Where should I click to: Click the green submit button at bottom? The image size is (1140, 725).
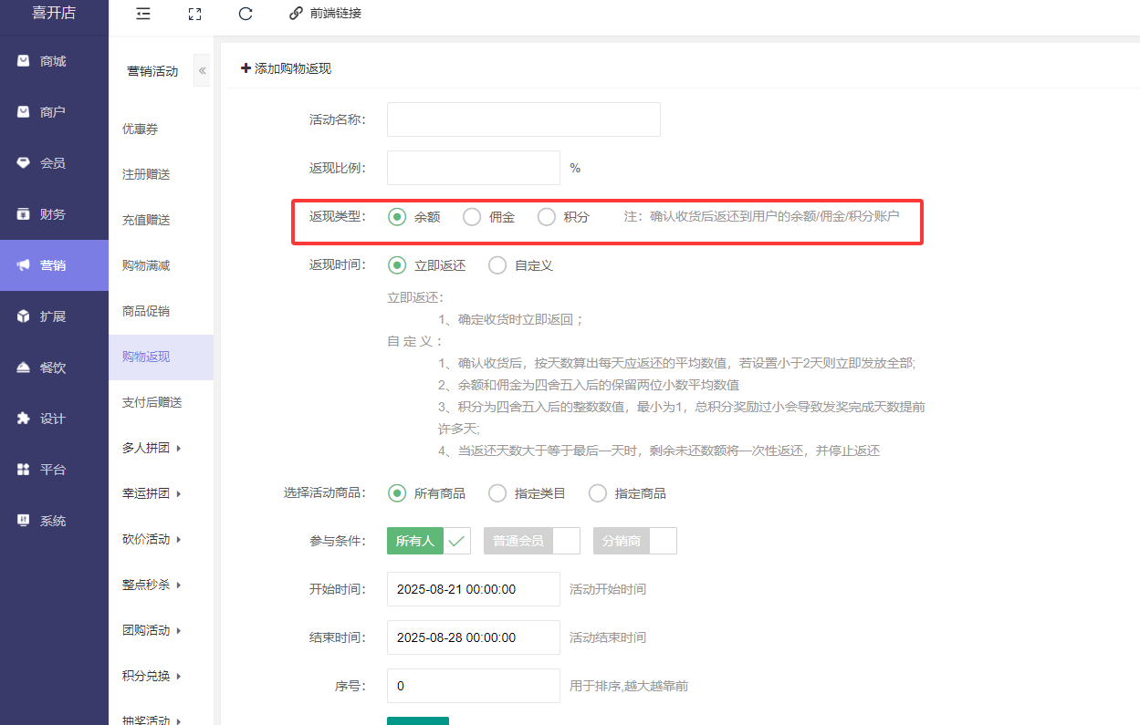point(418,720)
